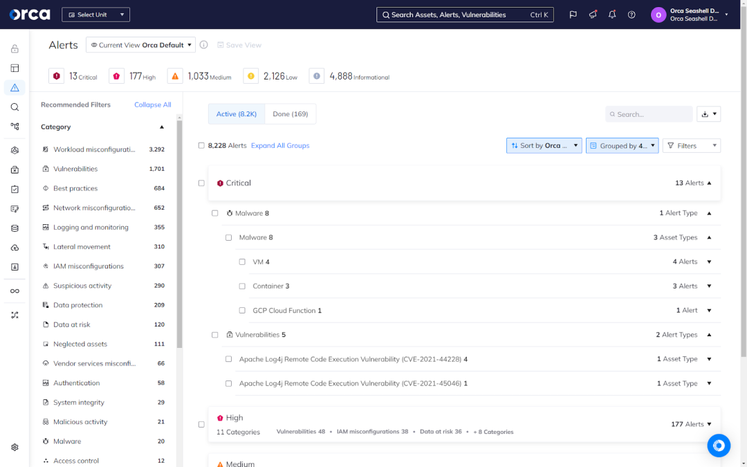747x467 pixels.
Task: Check the Container 3 row checkbox
Action: pyautogui.click(x=242, y=286)
